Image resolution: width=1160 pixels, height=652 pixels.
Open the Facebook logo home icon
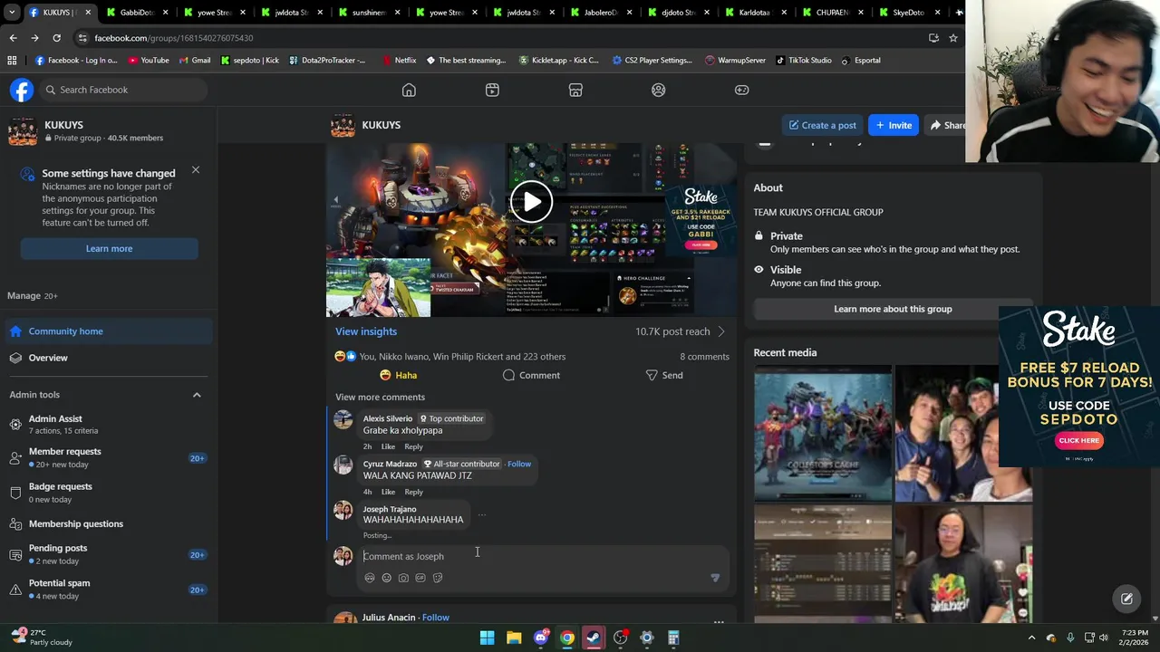pyautogui.click(x=22, y=90)
